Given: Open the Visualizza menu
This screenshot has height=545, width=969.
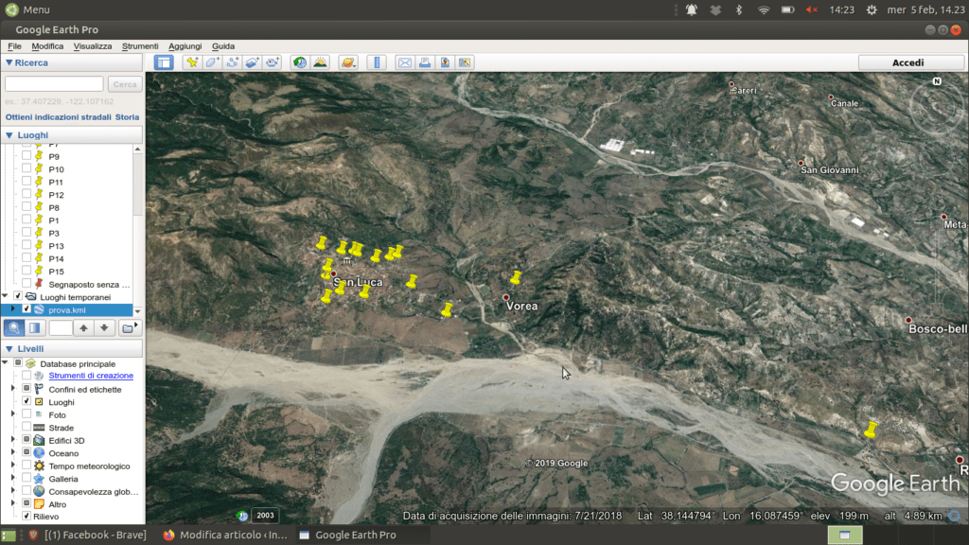Looking at the screenshot, I should 93,45.
